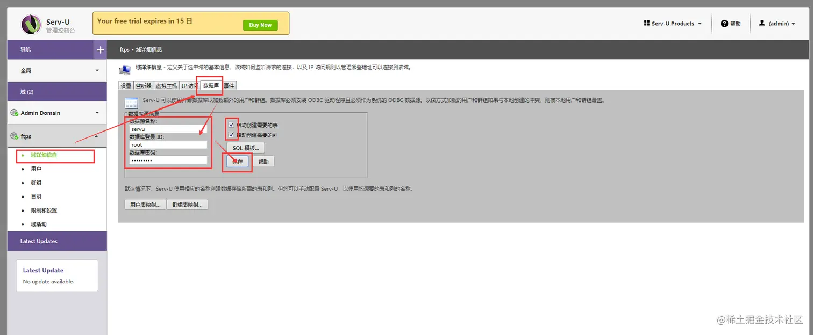
Task: Click the 保存 save button
Action: (238, 162)
